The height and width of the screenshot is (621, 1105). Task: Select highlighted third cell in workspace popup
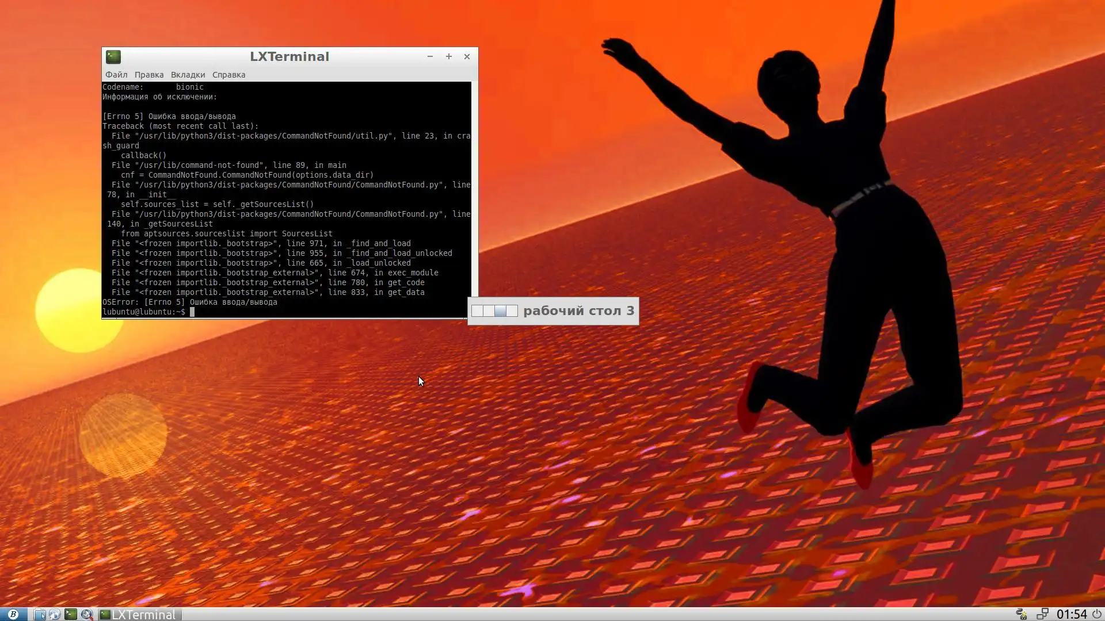(x=500, y=311)
